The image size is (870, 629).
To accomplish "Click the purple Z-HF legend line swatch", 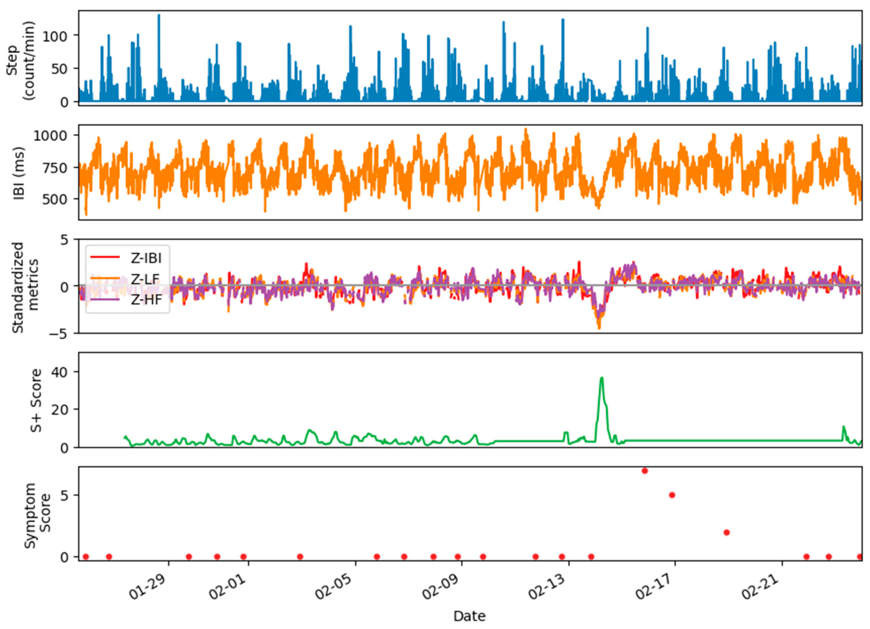I will coord(104,300).
